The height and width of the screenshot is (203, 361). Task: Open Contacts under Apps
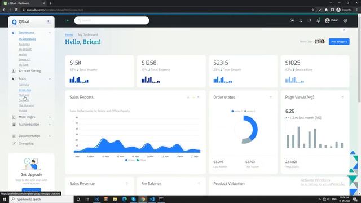tap(24, 100)
